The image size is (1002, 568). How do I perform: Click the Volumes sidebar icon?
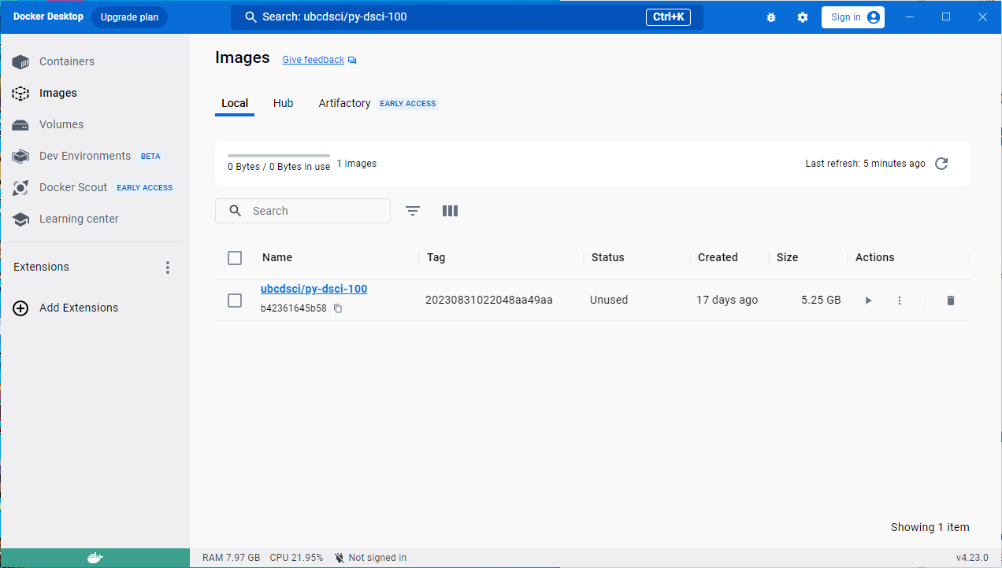(x=20, y=124)
